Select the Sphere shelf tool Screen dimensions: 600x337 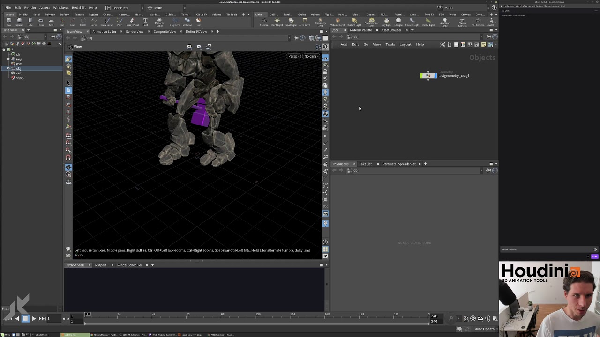19,22
